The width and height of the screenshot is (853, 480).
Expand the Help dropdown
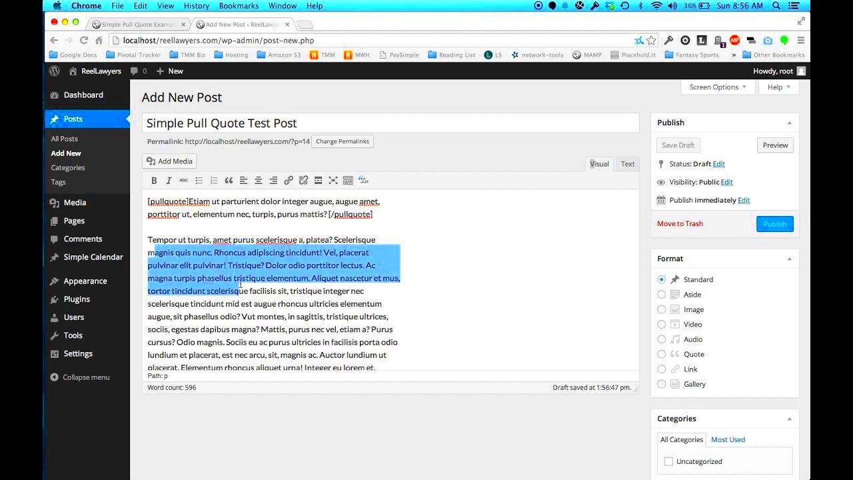point(778,87)
